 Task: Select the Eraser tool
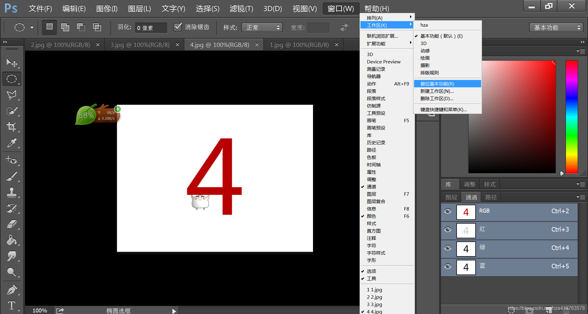click(12, 224)
